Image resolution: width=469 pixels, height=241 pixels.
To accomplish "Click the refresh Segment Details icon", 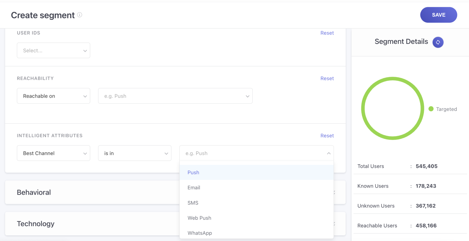I will click(438, 42).
